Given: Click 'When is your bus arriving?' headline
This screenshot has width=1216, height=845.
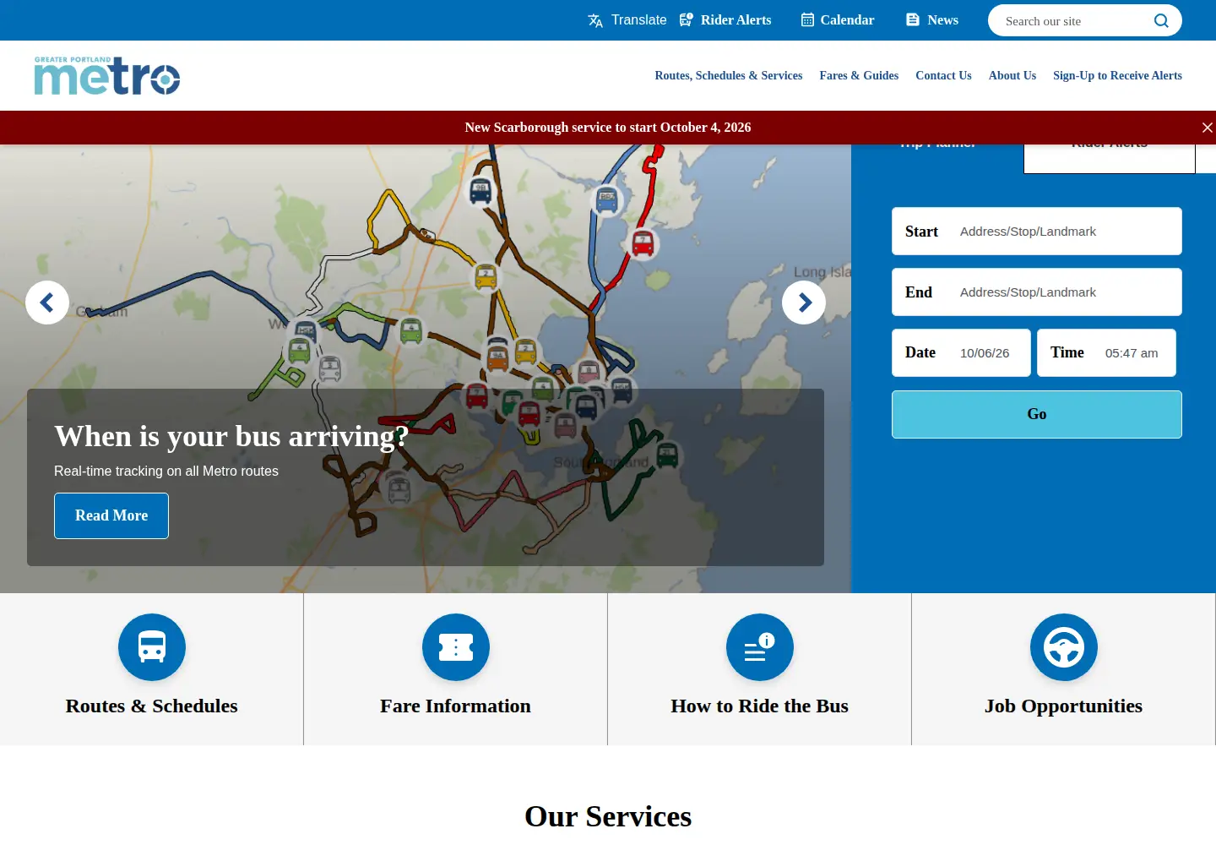Looking at the screenshot, I should coord(231,436).
